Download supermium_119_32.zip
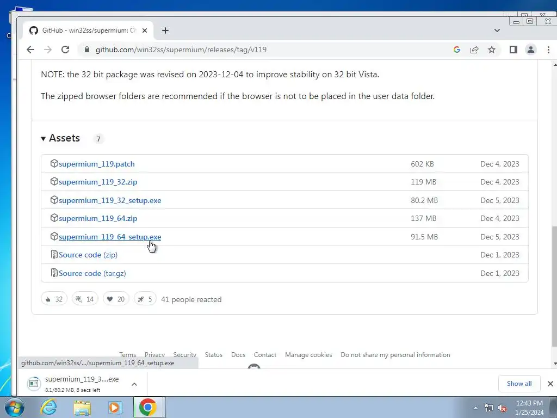The image size is (557, 418). tap(98, 182)
